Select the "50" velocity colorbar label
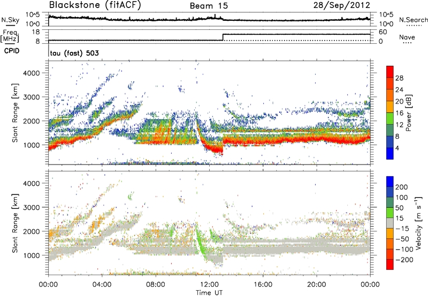 click(399, 208)
